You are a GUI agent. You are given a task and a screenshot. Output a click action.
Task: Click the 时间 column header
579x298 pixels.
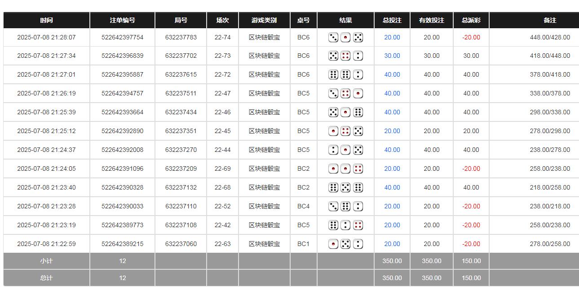[x=46, y=20]
